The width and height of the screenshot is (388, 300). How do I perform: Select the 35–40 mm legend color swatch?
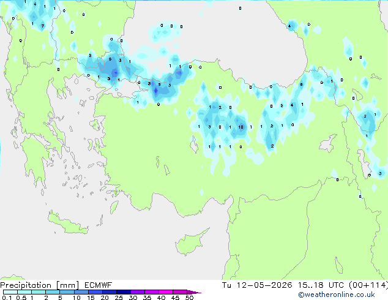[151, 292]
